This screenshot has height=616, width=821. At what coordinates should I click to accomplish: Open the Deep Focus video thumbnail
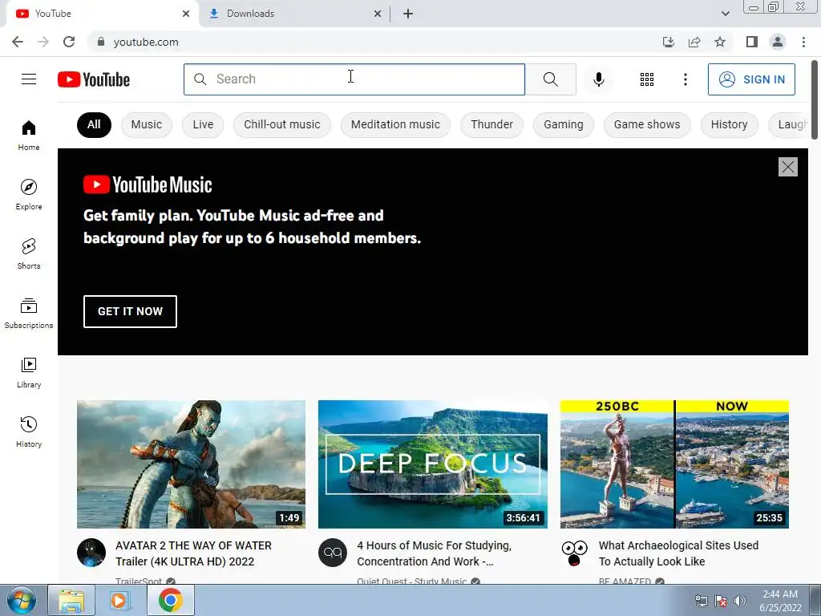click(432, 464)
